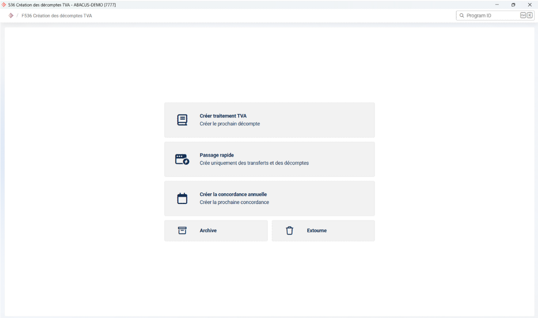Select "Créer la prochaine concordance" subtitle
This screenshot has width=538, height=318.
point(234,202)
